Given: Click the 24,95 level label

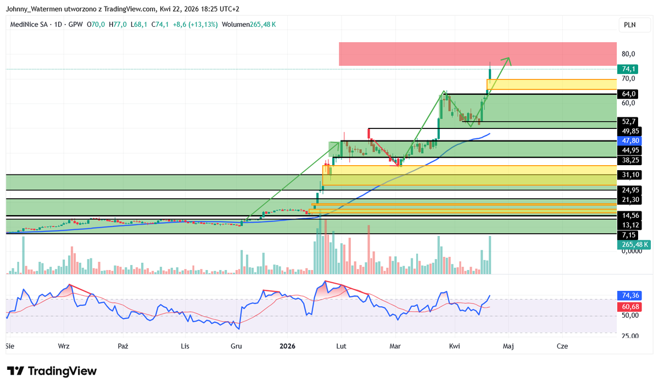Looking at the screenshot, I should (630, 190).
